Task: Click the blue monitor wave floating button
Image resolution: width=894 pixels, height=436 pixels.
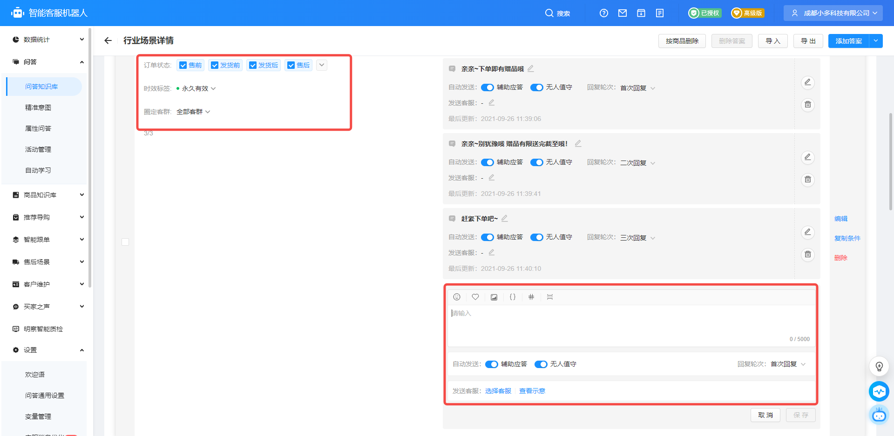Action: pos(879,391)
